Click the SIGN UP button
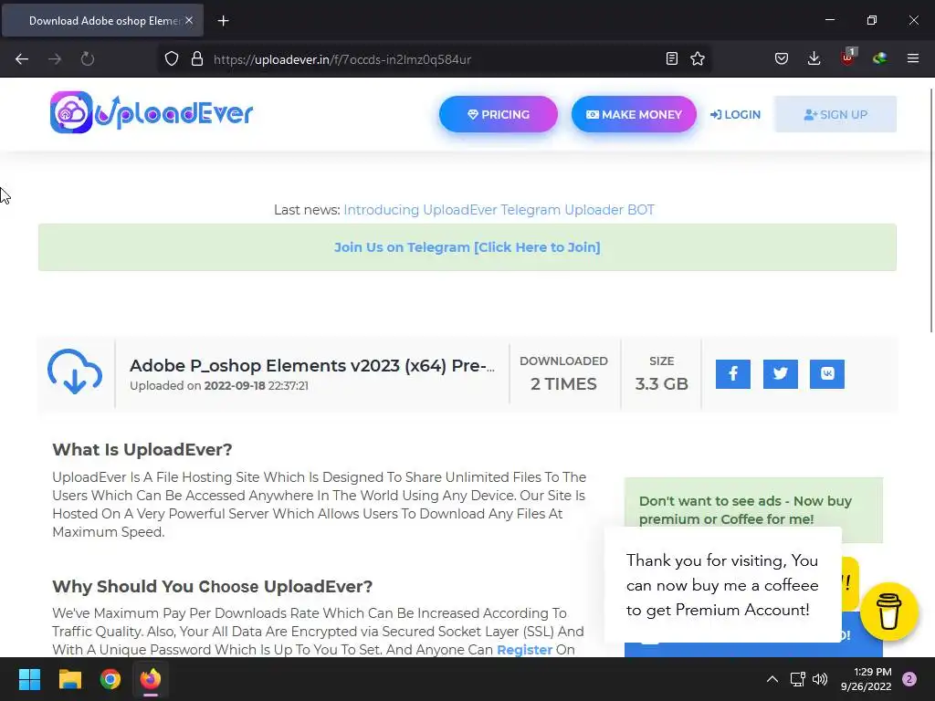Screen dimensions: 935x701 pos(835,114)
